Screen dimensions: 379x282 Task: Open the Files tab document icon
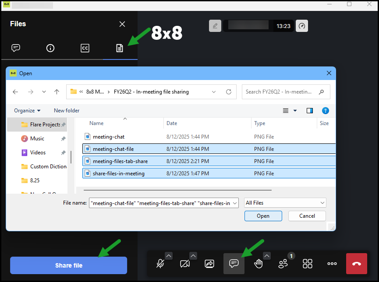pyautogui.click(x=120, y=49)
